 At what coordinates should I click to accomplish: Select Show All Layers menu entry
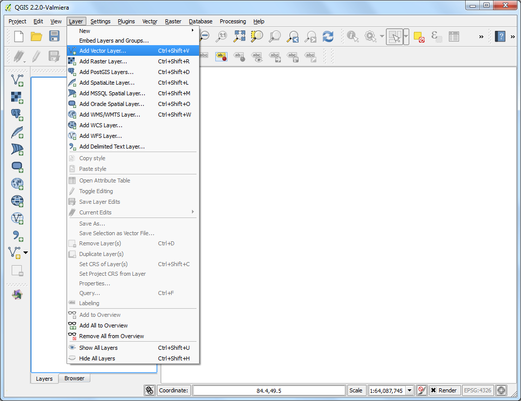click(x=133, y=348)
